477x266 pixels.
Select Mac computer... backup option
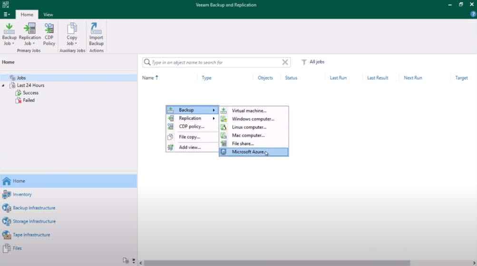tap(254, 136)
